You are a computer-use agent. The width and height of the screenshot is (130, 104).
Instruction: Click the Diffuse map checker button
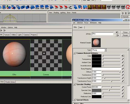coord(123,72)
